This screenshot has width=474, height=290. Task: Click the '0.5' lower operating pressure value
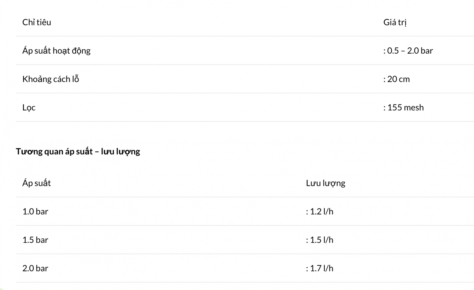pyautogui.click(x=393, y=51)
